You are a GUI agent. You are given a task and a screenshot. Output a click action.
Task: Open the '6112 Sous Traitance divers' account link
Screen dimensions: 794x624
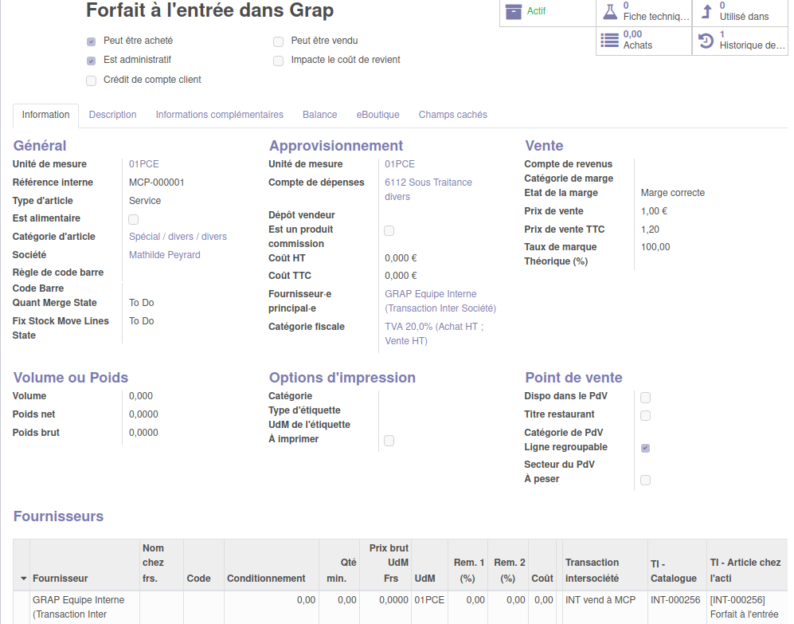coord(428,190)
